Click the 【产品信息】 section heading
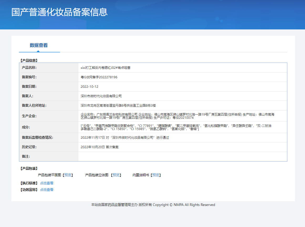Viewport: 305px width, 227px height. (29, 60)
